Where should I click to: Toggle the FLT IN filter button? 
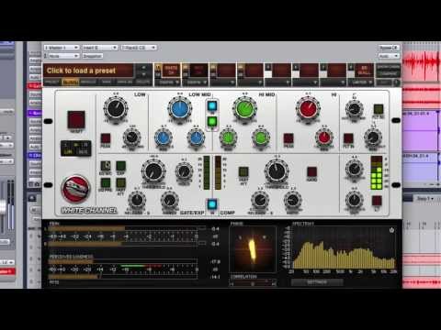[348, 138]
